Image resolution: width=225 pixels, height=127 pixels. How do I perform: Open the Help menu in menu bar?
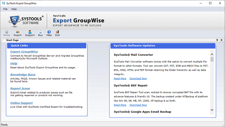[14, 9]
